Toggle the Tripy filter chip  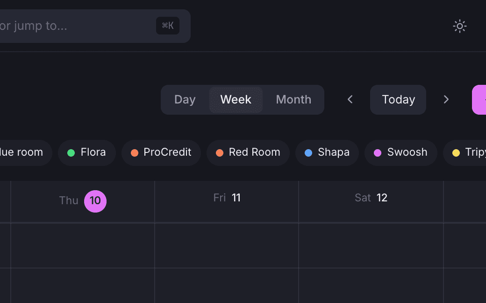(465, 152)
